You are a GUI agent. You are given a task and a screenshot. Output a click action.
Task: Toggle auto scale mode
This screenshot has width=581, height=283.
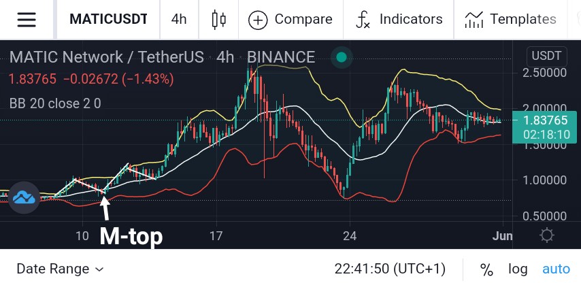[556, 269]
